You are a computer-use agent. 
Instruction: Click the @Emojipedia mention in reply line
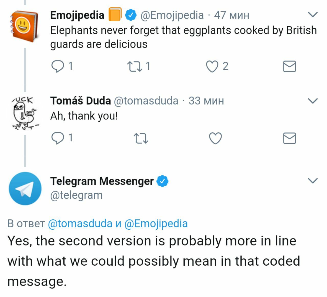coord(156,224)
